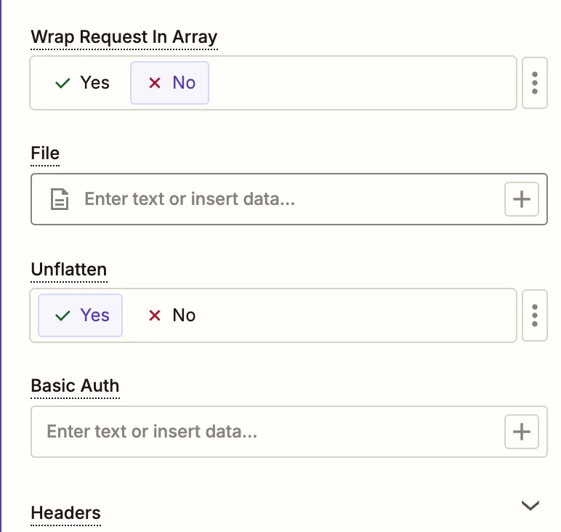561x532 pixels.
Task: Click the Headers section label
Action: click(65, 513)
